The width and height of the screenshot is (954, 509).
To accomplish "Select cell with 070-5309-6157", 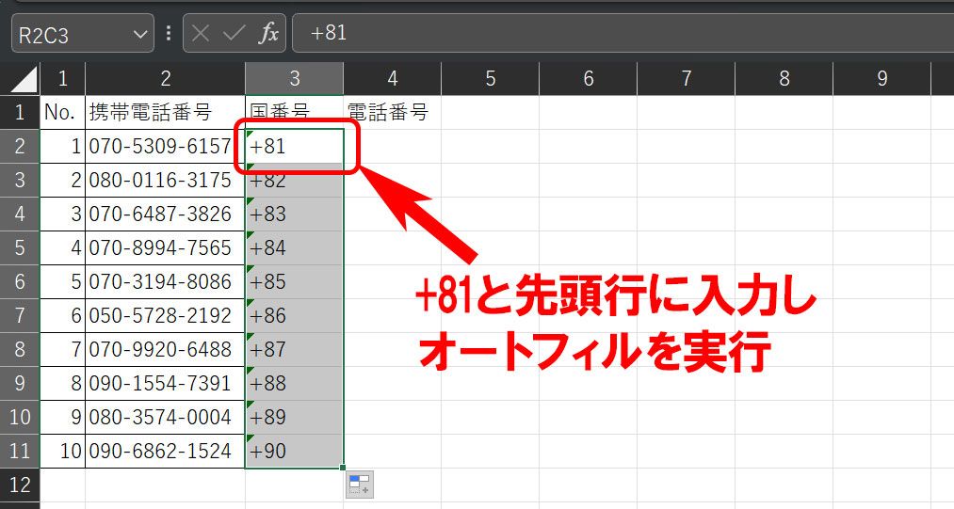I will click(x=166, y=146).
